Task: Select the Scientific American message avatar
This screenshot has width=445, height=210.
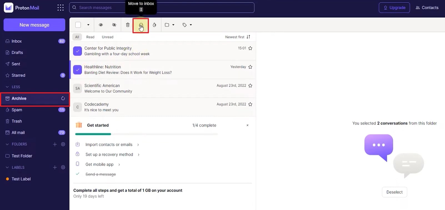Action: click(x=77, y=88)
